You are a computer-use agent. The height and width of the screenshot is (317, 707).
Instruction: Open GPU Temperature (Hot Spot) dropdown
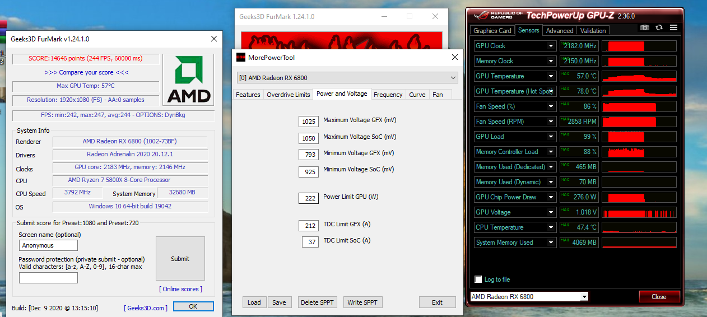pos(551,91)
